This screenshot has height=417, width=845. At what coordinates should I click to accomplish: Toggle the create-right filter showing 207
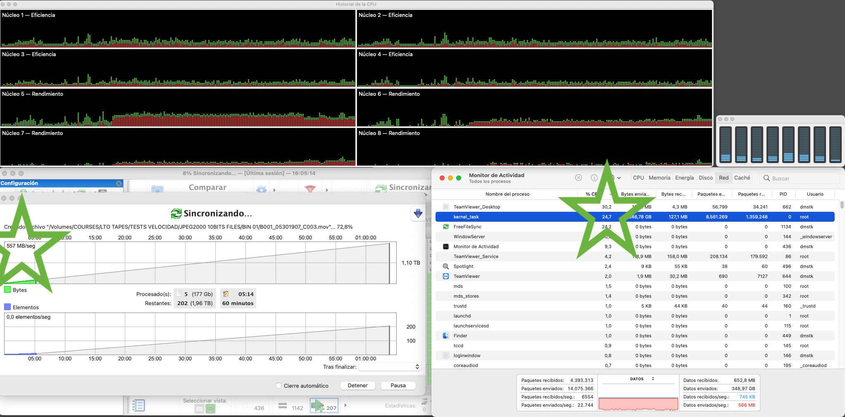[x=324, y=406]
